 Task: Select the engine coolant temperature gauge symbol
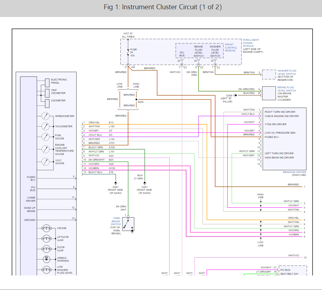click(x=45, y=149)
